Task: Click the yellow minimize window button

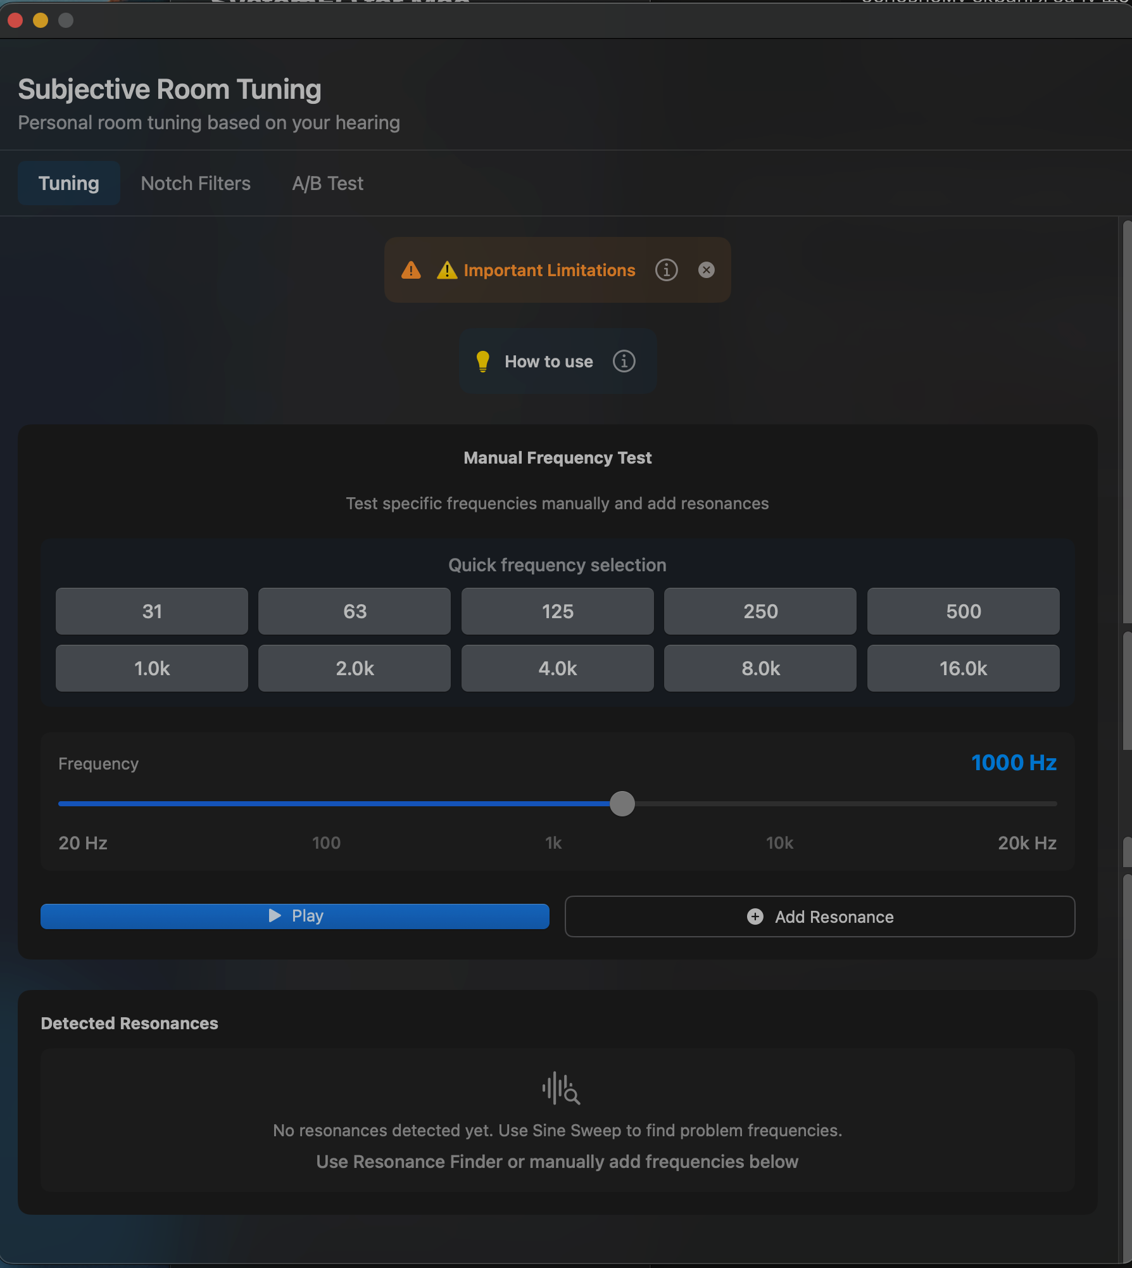Action: (x=41, y=20)
